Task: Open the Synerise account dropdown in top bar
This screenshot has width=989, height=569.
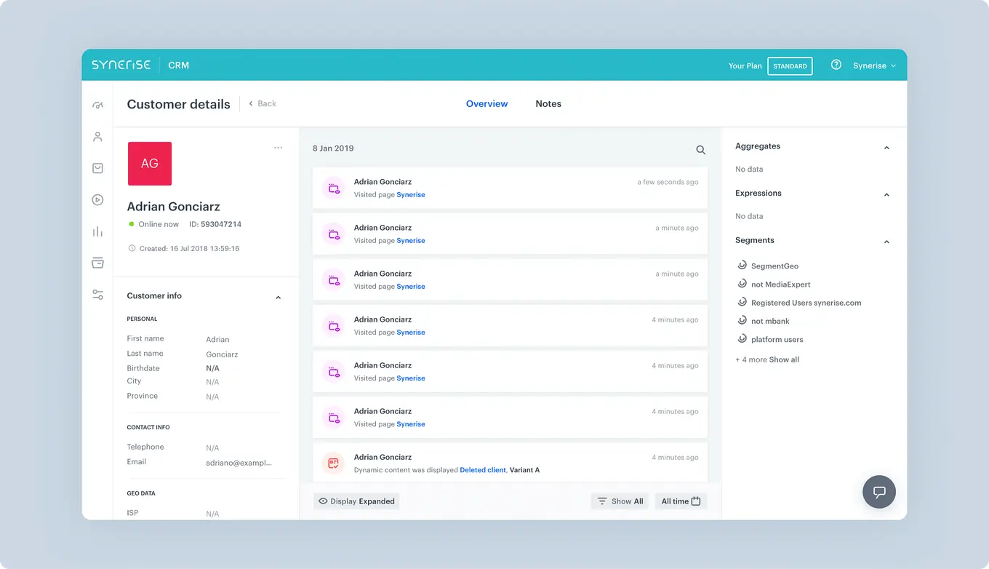Action: pos(873,65)
